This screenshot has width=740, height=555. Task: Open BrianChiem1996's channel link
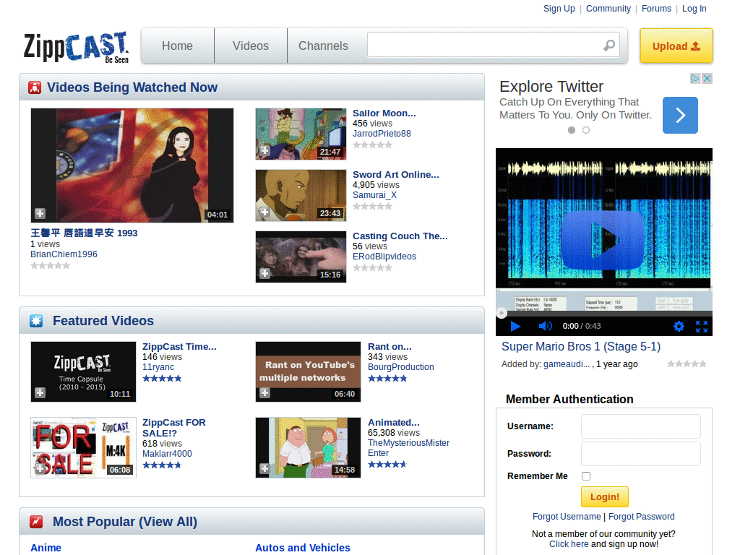click(x=64, y=254)
